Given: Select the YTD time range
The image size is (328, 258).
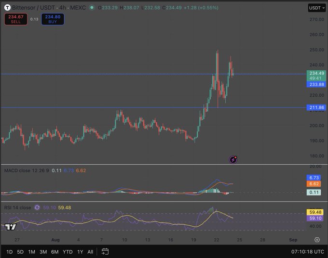Looking at the screenshot, I should pos(68,252).
